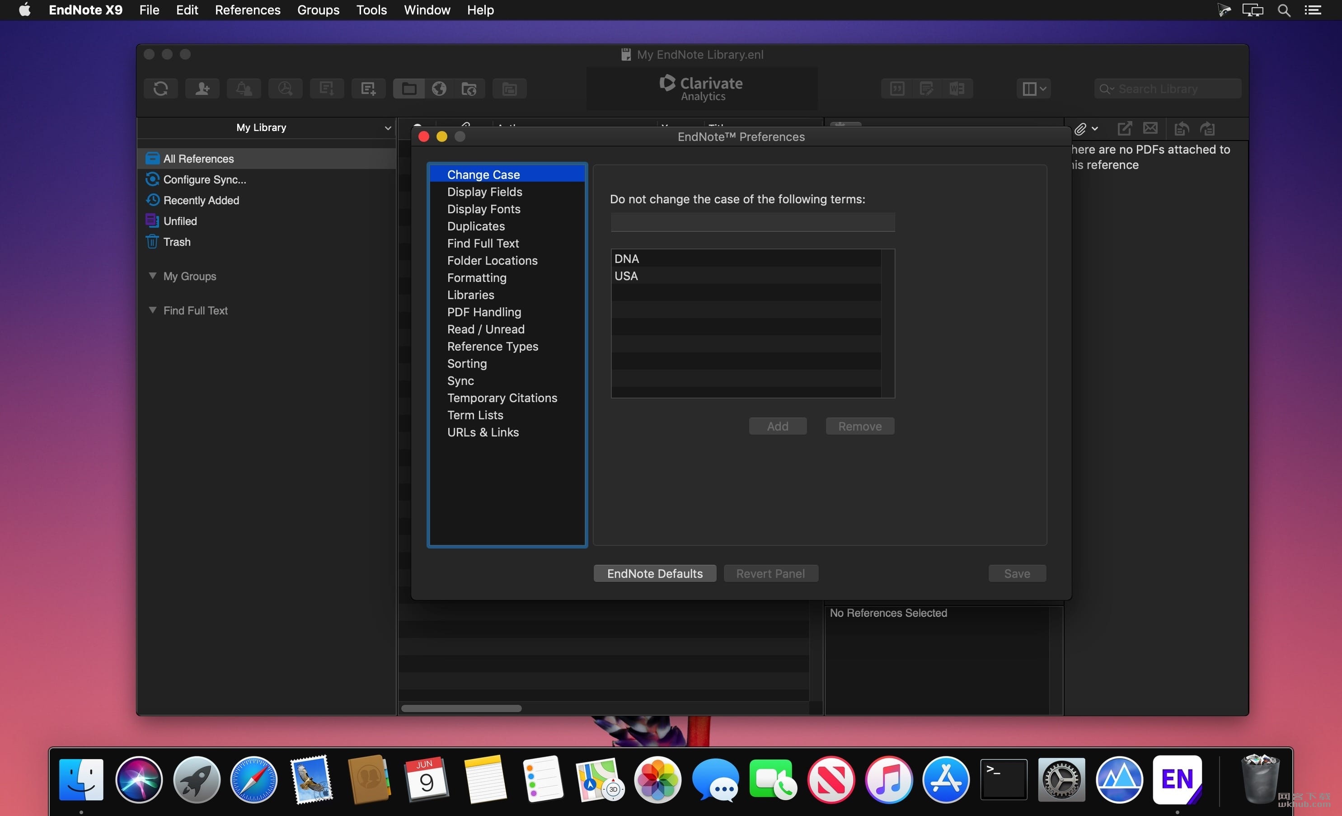Click the term entry input field

753,222
